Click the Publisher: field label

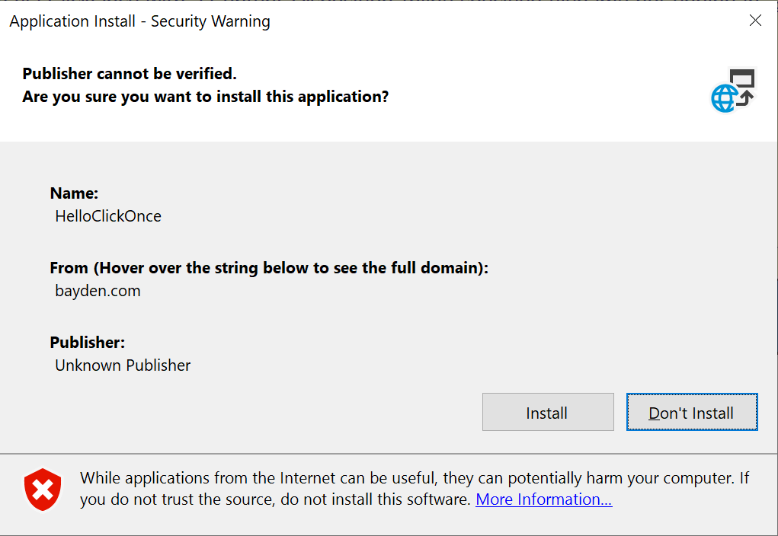coord(87,343)
